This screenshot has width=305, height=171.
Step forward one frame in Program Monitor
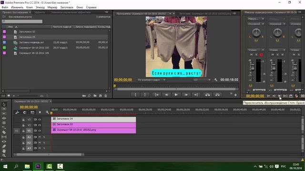click(x=186, y=95)
